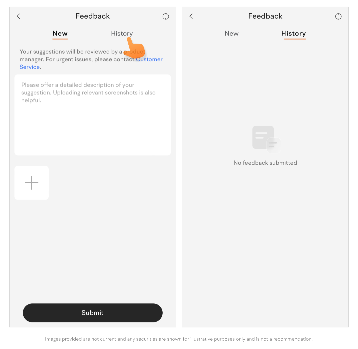Screen dimensions: 358x349
Task: Add a screenshot with the plus icon
Action: (32, 183)
